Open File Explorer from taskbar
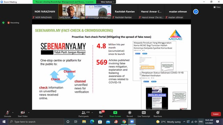The width and height of the screenshot is (223, 125). click(x=84, y=122)
